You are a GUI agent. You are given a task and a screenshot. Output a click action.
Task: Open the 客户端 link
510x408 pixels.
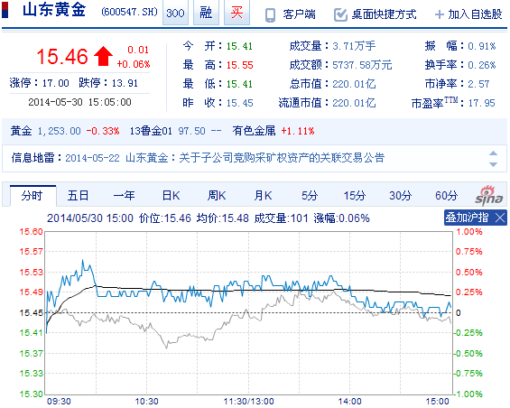coord(299,14)
